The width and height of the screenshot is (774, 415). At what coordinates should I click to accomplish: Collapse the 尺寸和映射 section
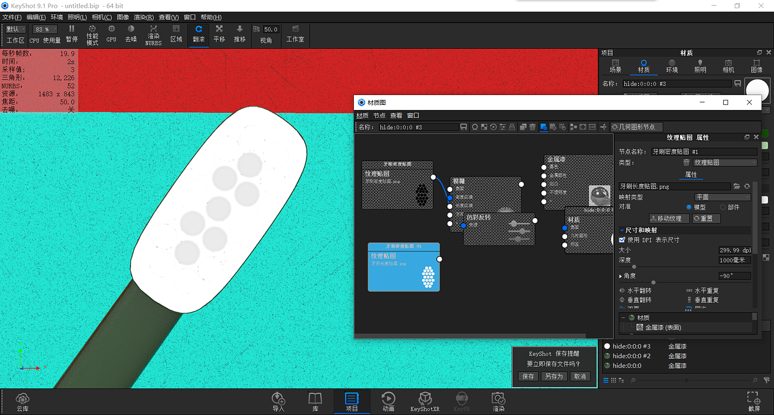(621, 230)
